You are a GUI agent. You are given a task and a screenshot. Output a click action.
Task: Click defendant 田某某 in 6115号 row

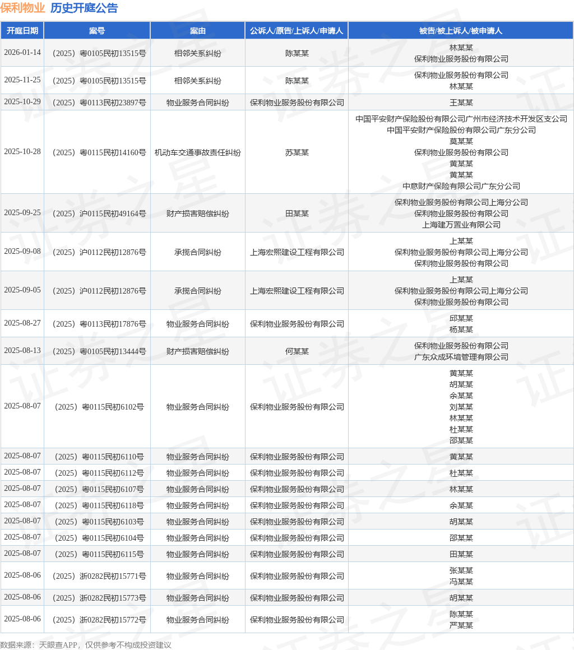point(461,554)
